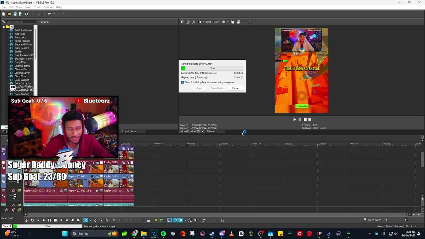Copy snapshot to clipboard in preview
Image resolution: width=425 pixels, height=239 pixels.
pyautogui.click(x=232, y=22)
